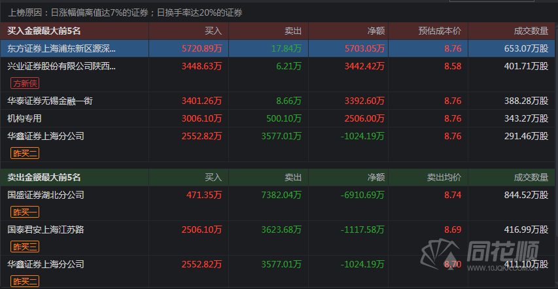Screen dimensions: 558x289
Task: Click the 8.66万 sell amount
Action: pos(289,101)
